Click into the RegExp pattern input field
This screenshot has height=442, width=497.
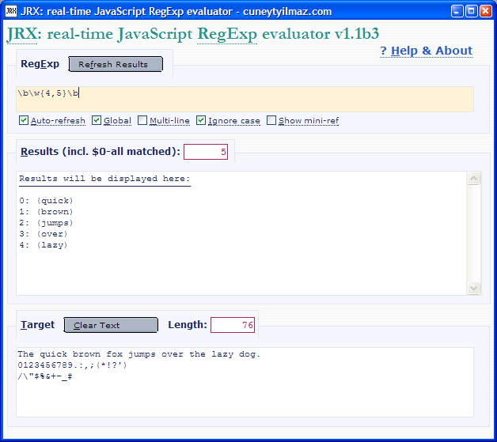(244, 99)
